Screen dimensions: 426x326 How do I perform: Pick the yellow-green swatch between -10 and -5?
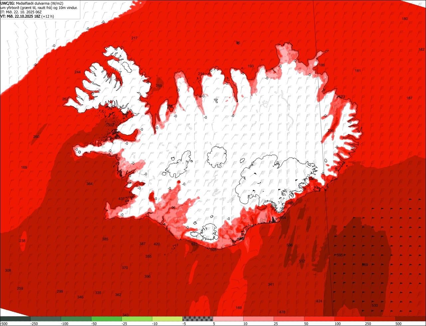click(x=167, y=319)
